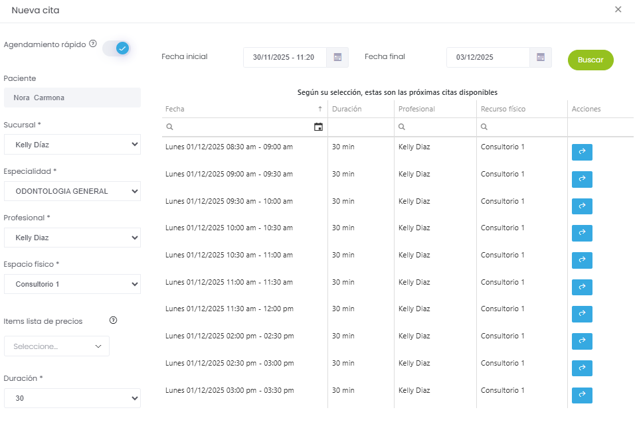635x428 pixels.
Task: Click calendar icon beside Fecha inicial field
Action: point(337,57)
